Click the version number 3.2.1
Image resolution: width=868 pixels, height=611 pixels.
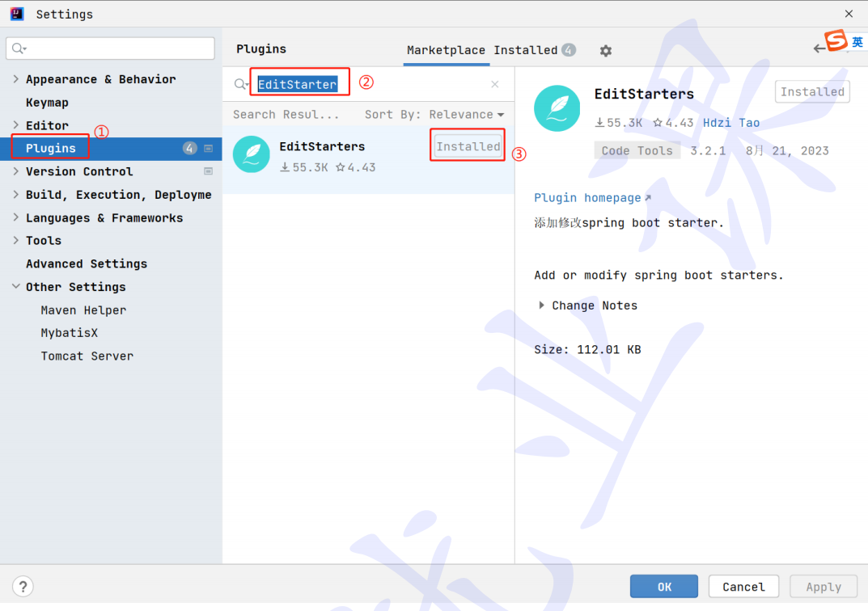[x=708, y=151]
